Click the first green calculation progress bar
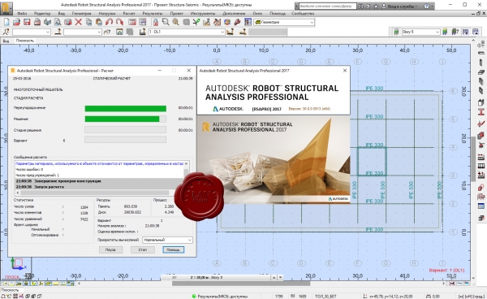 tap(126, 109)
